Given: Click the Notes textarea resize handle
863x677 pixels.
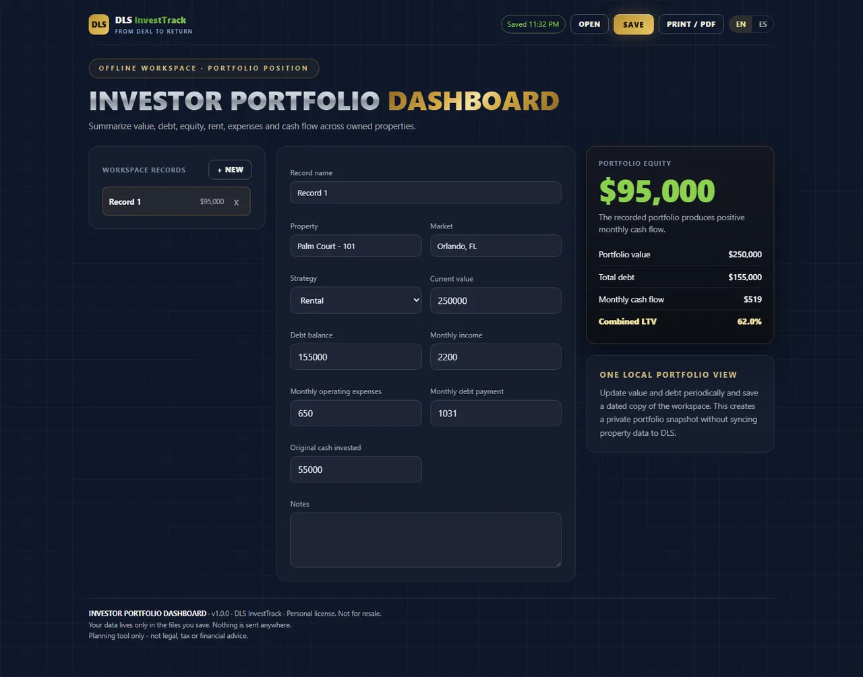Looking at the screenshot, I should tap(557, 563).
